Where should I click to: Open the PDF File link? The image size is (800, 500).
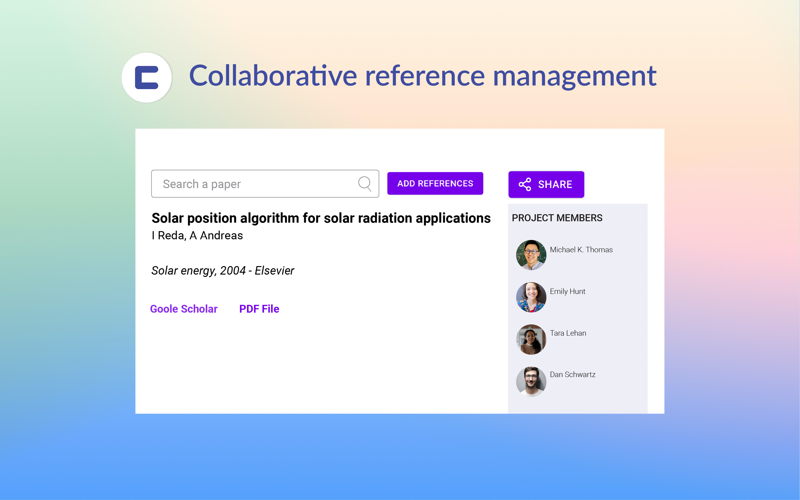[259, 309]
